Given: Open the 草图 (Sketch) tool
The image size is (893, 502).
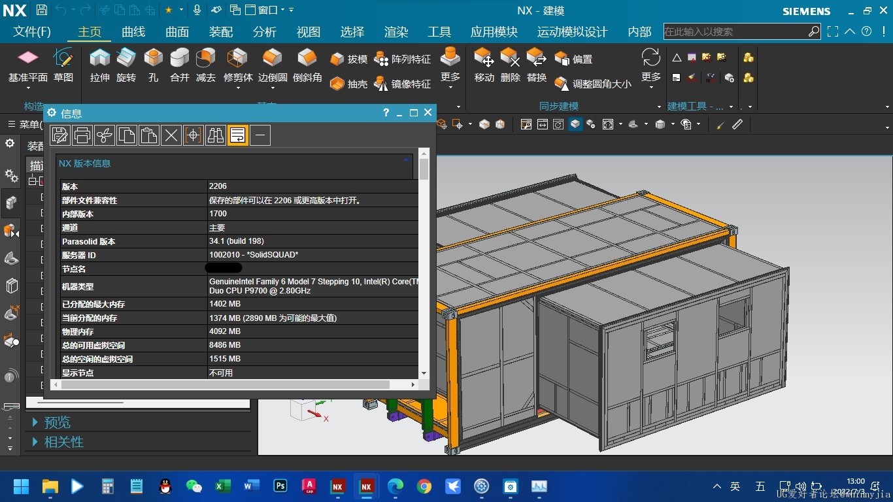Looking at the screenshot, I should click(x=63, y=65).
